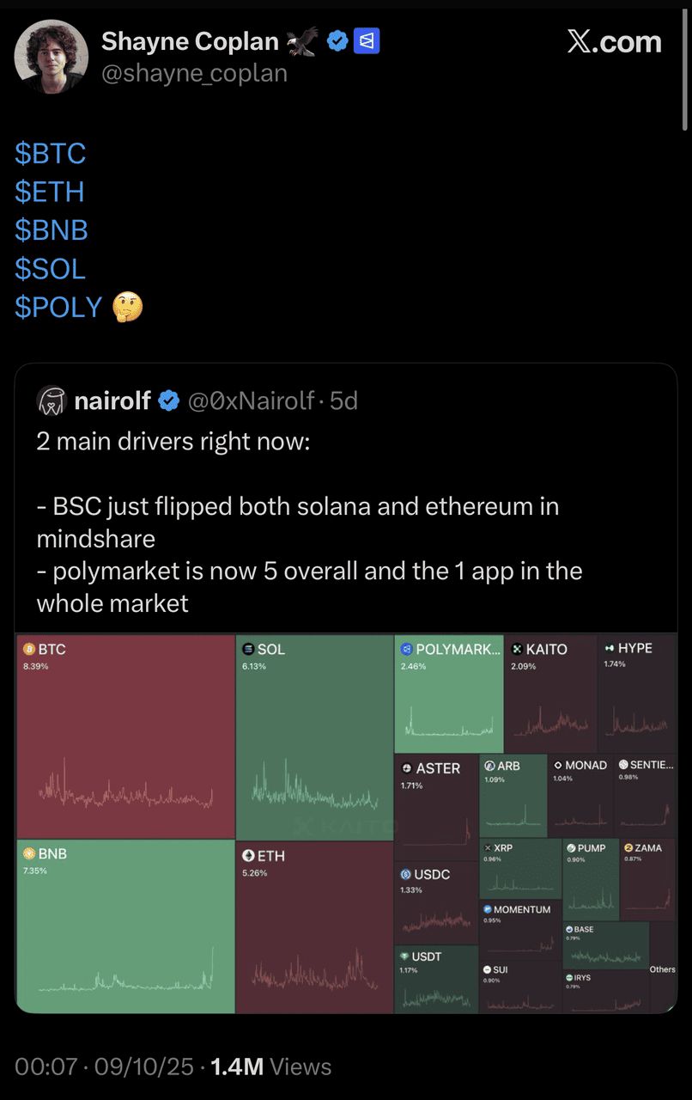
Task: Click nairolf's small profile avatar
Action: point(52,400)
